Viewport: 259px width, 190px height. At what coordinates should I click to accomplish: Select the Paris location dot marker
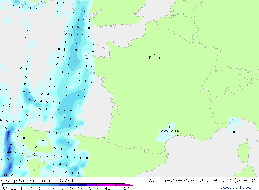click(154, 54)
